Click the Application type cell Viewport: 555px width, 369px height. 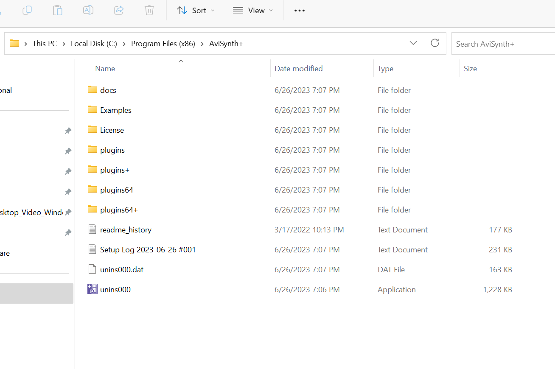pyautogui.click(x=397, y=290)
